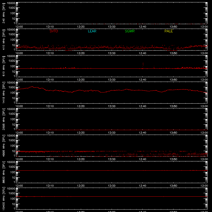
Task: Click the 12:10 time label under 610 MHz panel
Action: 50,80
